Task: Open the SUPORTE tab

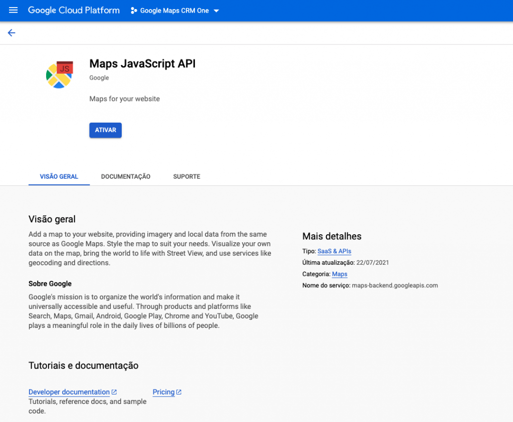Action: point(186,177)
